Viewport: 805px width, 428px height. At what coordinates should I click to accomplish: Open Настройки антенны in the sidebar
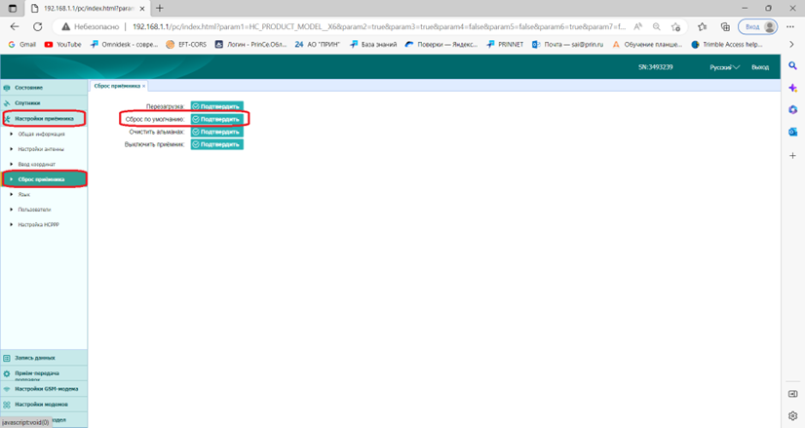tap(41, 149)
